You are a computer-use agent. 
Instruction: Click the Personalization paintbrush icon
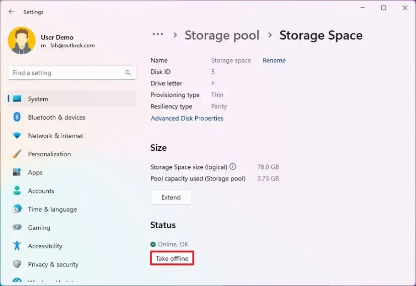point(17,154)
